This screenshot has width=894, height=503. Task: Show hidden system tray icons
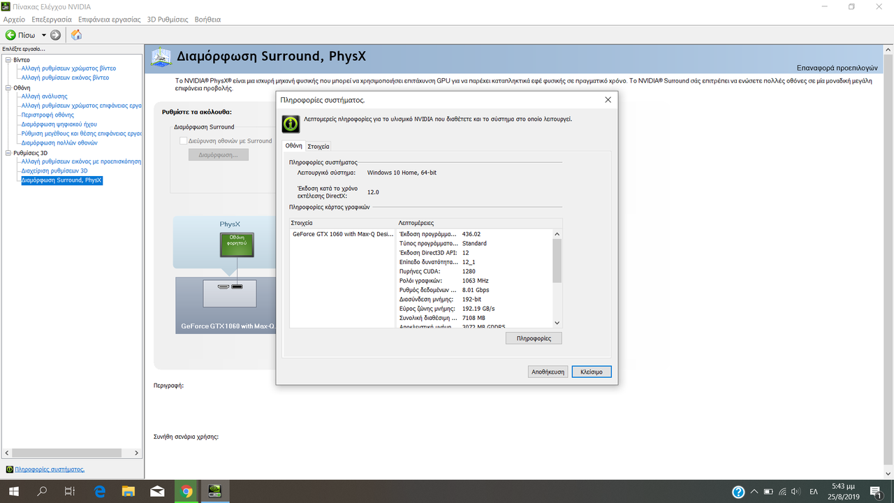(755, 492)
